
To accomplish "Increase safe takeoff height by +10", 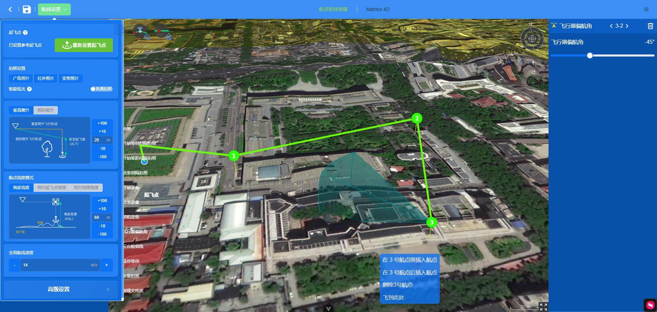I will pos(102,132).
